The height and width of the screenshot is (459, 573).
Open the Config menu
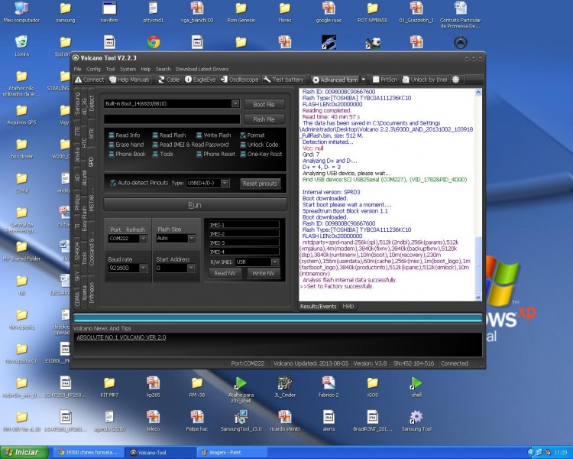coord(93,69)
